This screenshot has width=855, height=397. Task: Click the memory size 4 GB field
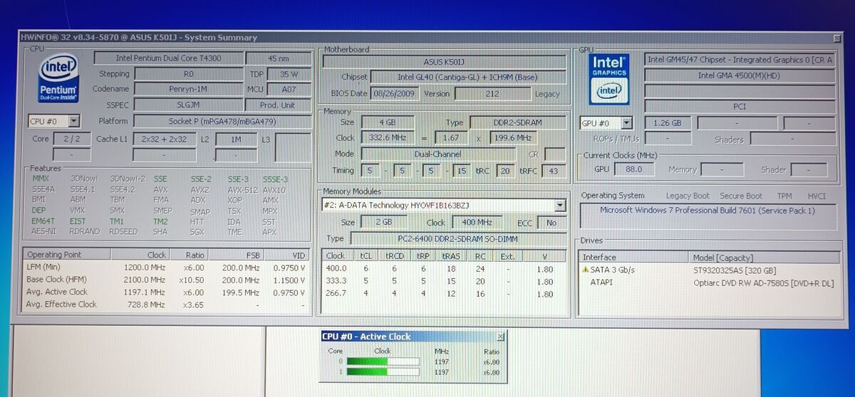(x=388, y=123)
